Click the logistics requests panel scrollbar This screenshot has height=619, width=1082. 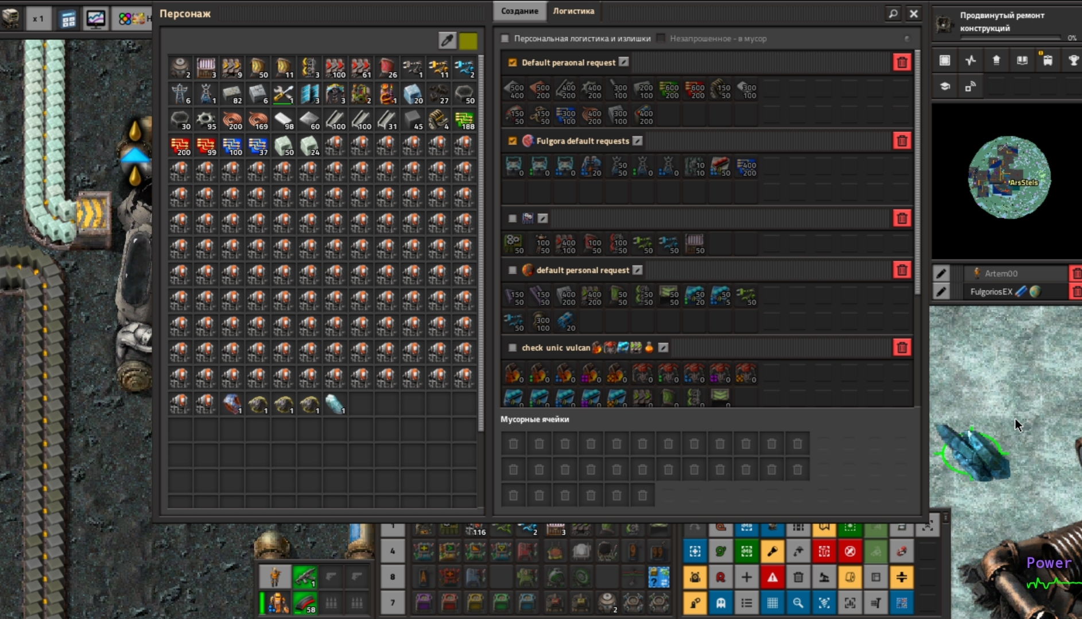[x=917, y=172]
